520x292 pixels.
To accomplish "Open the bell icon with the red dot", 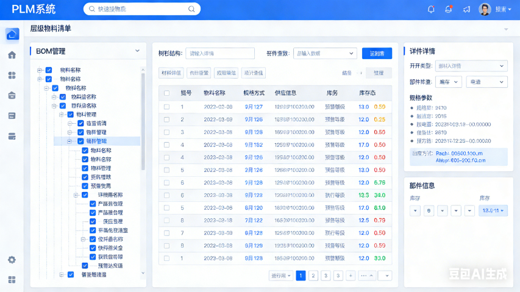I will click(448, 9).
